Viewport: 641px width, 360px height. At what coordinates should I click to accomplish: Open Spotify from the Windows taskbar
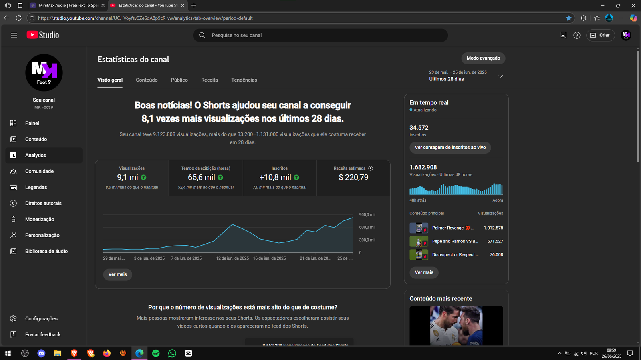[156, 353]
